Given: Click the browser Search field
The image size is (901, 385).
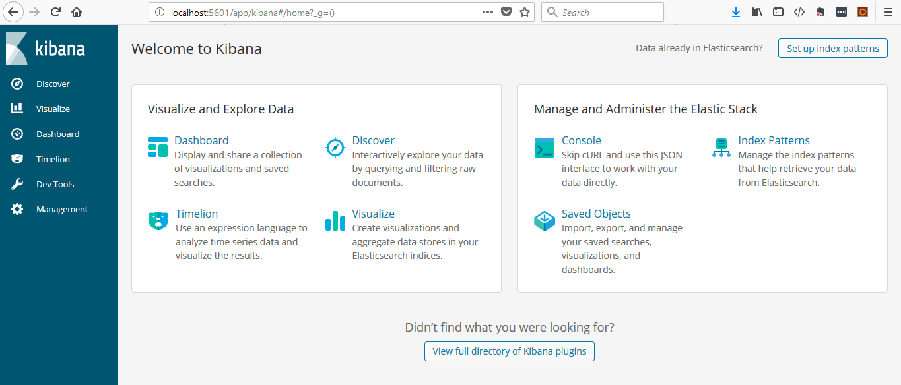Looking at the screenshot, I should click(603, 12).
